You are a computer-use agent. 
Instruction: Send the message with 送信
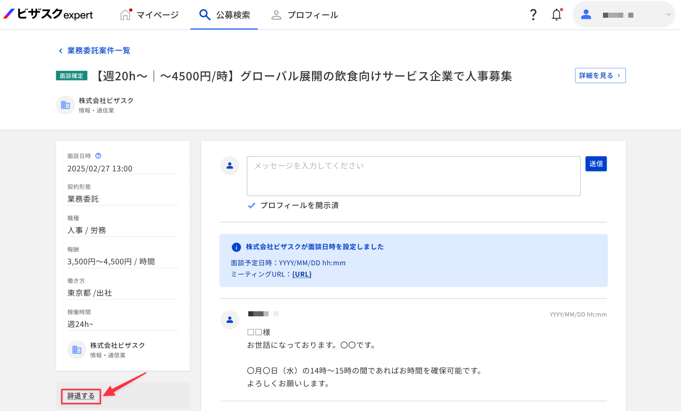point(596,163)
